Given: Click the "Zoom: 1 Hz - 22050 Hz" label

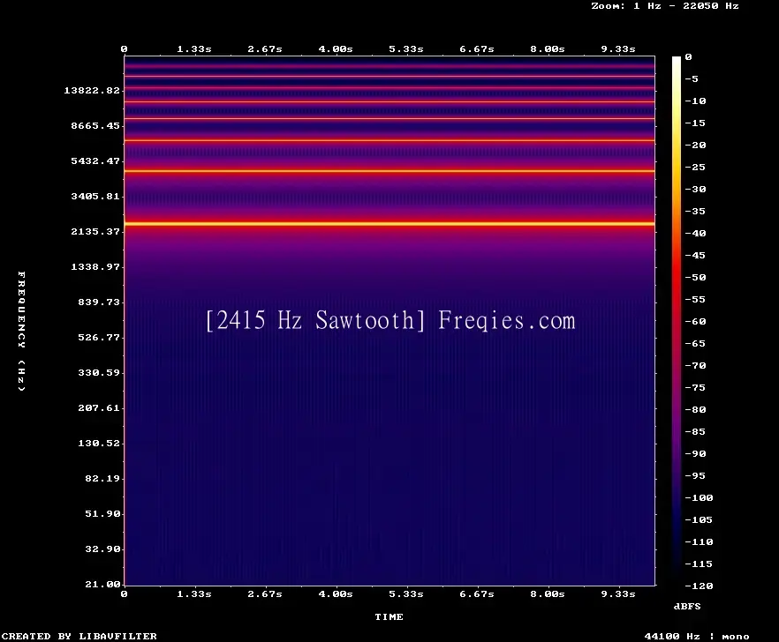Looking at the screenshot, I should (665, 6).
